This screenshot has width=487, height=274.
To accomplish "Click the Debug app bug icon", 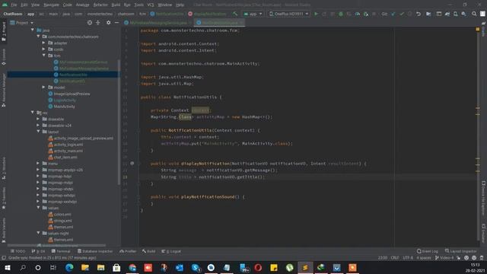I will click(x=341, y=14).
